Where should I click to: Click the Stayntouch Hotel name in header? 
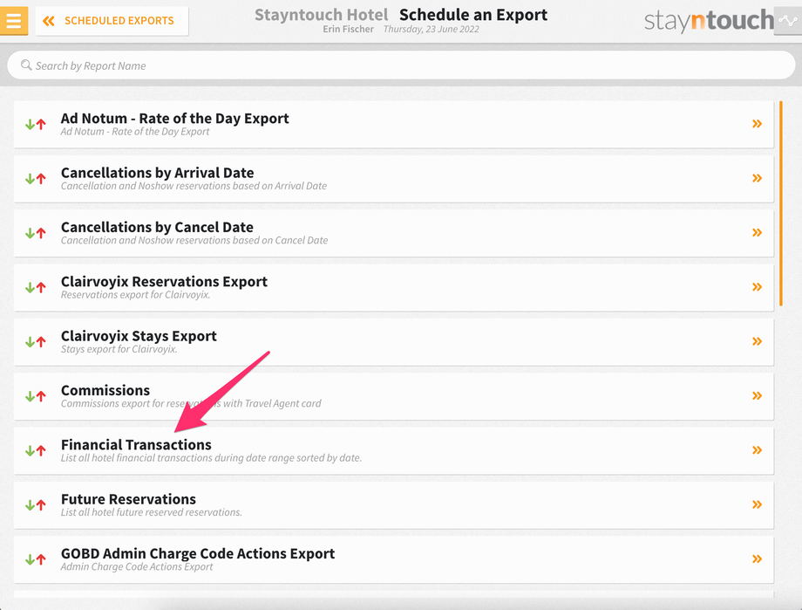tap(321, 15)
